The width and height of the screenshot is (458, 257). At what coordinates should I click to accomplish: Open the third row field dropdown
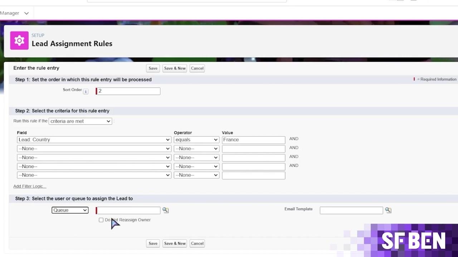coord(94,157)
